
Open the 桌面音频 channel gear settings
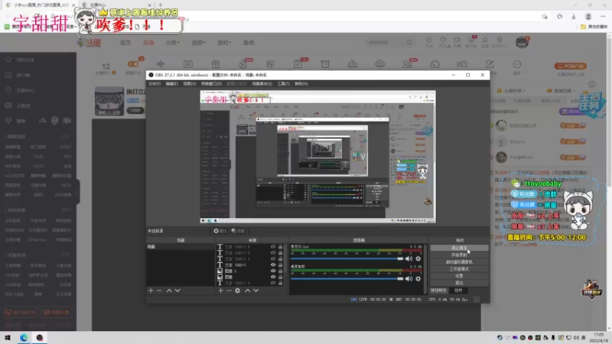point(418,278)
